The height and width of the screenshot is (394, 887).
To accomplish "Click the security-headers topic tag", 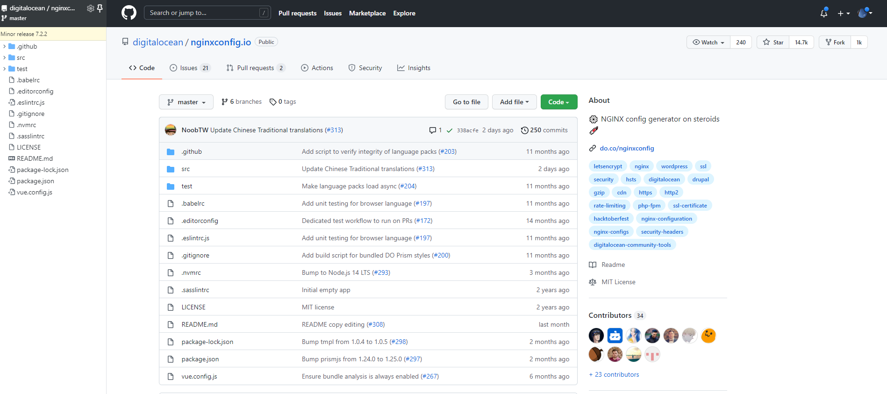I will (662, 231).
